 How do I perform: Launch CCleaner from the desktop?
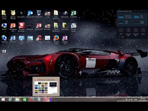click(39, 39)
